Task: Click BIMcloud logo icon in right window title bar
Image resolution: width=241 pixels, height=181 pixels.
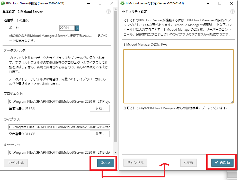Action: (x=122, y=3)
